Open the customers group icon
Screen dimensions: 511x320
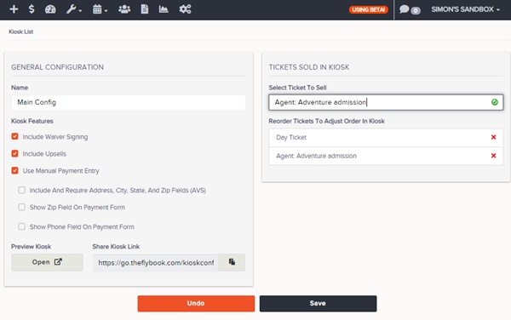[124, 9]
